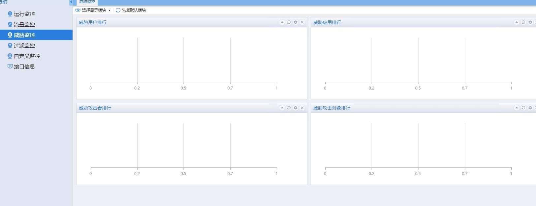The width and height of the screenshot is (536, 206).
Task: Click the 威胁攻击对象排行 panel title
Action: (332, 108)
